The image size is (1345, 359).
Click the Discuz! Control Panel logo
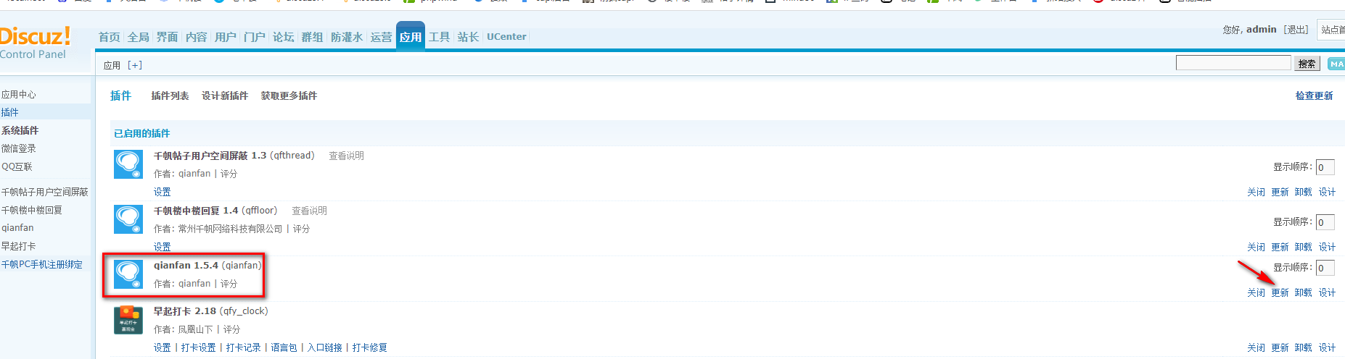pyautogui.click(x=35, y=43)
